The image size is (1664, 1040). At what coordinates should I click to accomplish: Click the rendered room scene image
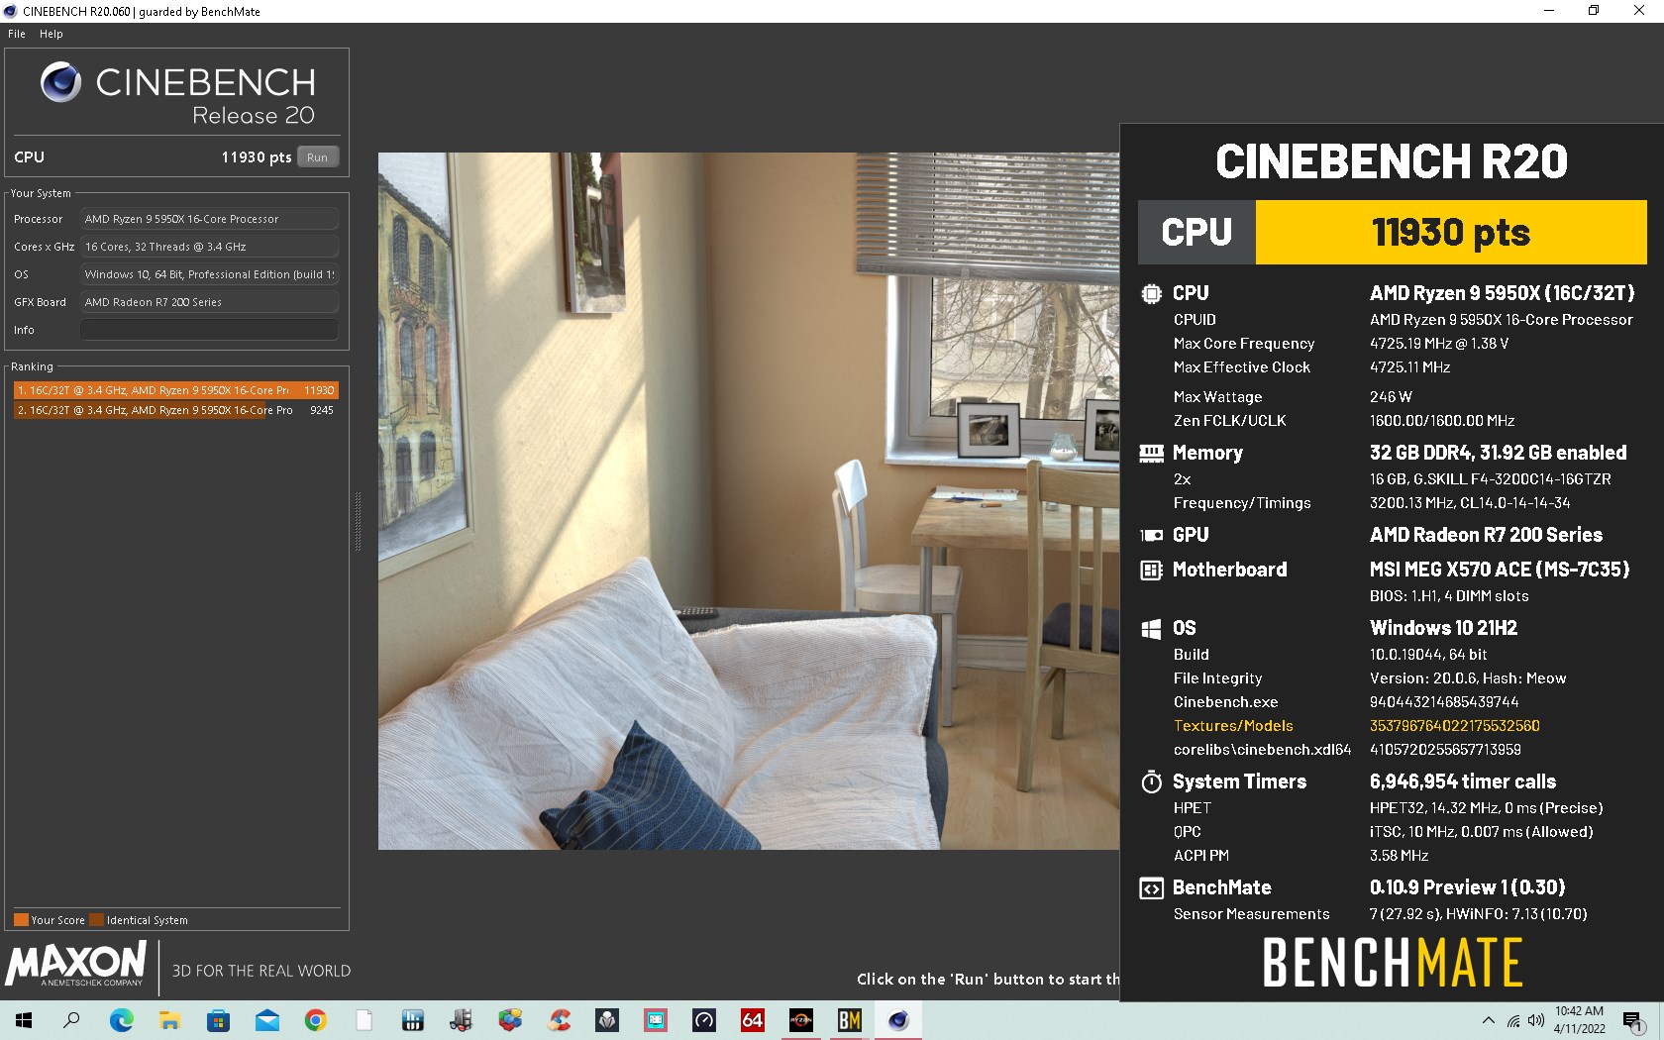[x=749, y=500]
